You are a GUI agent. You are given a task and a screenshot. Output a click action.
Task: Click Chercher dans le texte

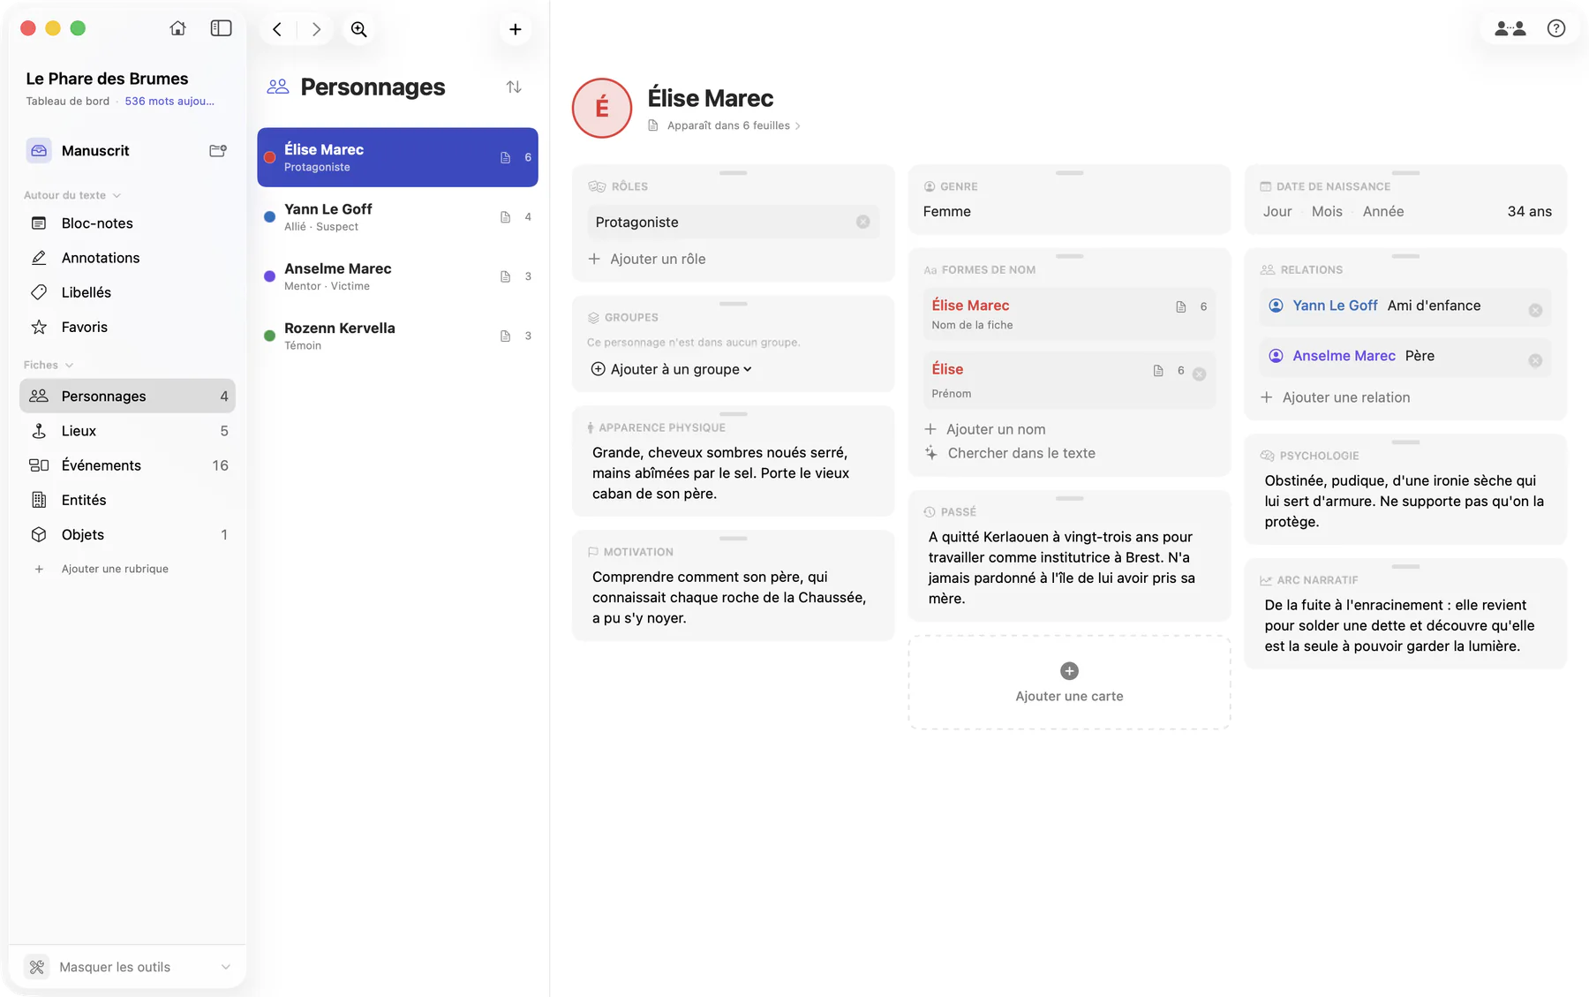(x=1010, y=453)
